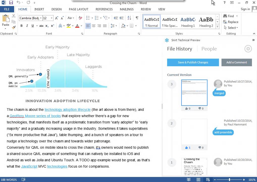Click Sign in at top right

[x=245, y=9]
